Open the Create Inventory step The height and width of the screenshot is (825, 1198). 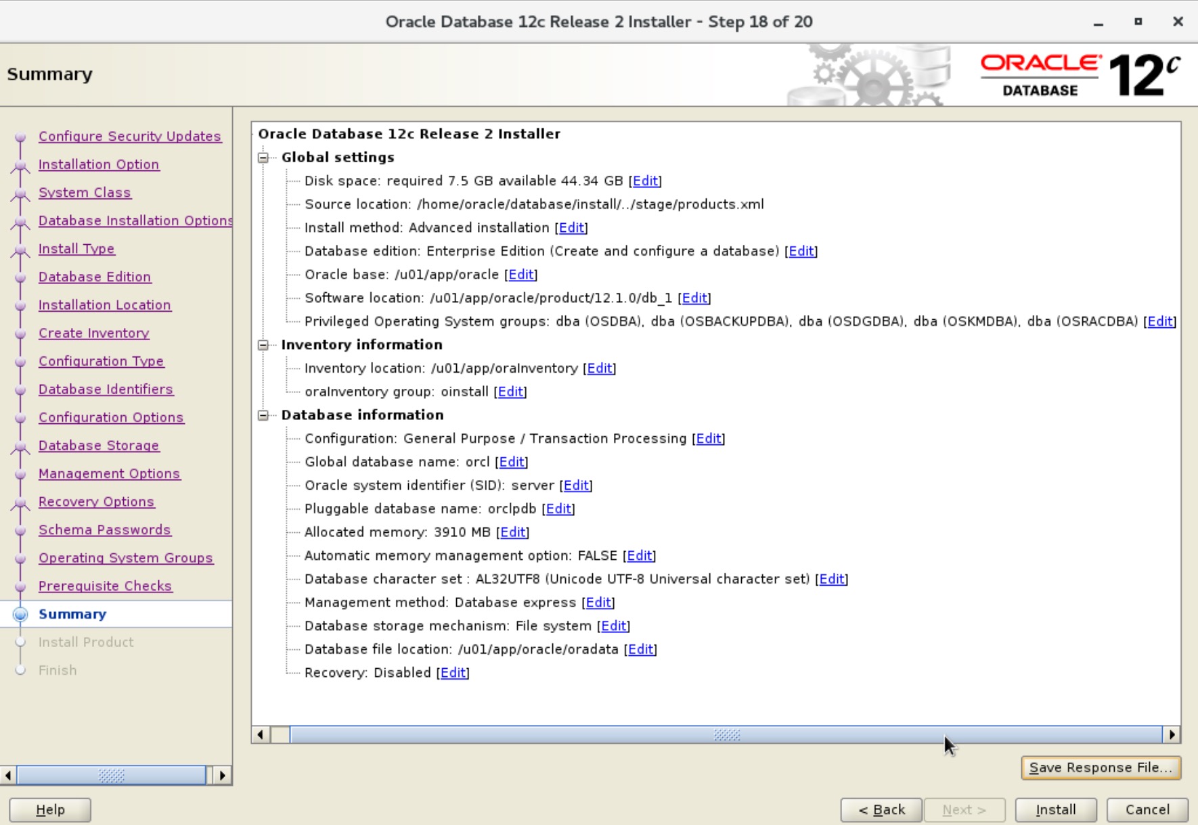[x=94, y=333]
